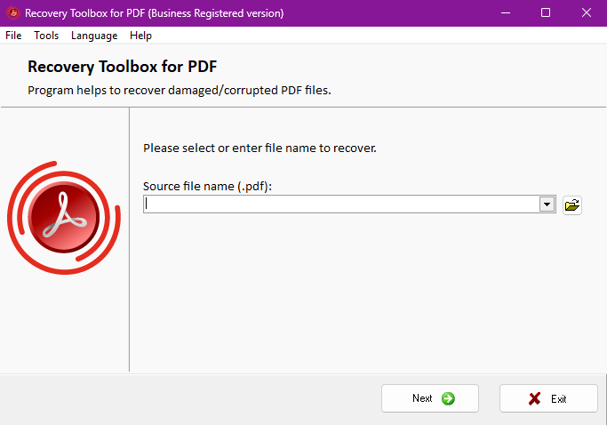This screenshot has width=607, height=425.
Task: Click the 'Source file name (.pdf):' label
Action: [207, 186]
